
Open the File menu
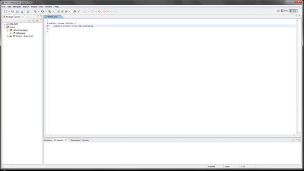(4, 7)
